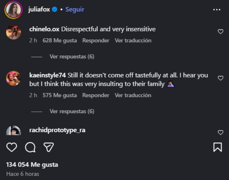229x180 pixels.
Task: View the 134 054 Me gusta likes list
Action: click(32, 164)
